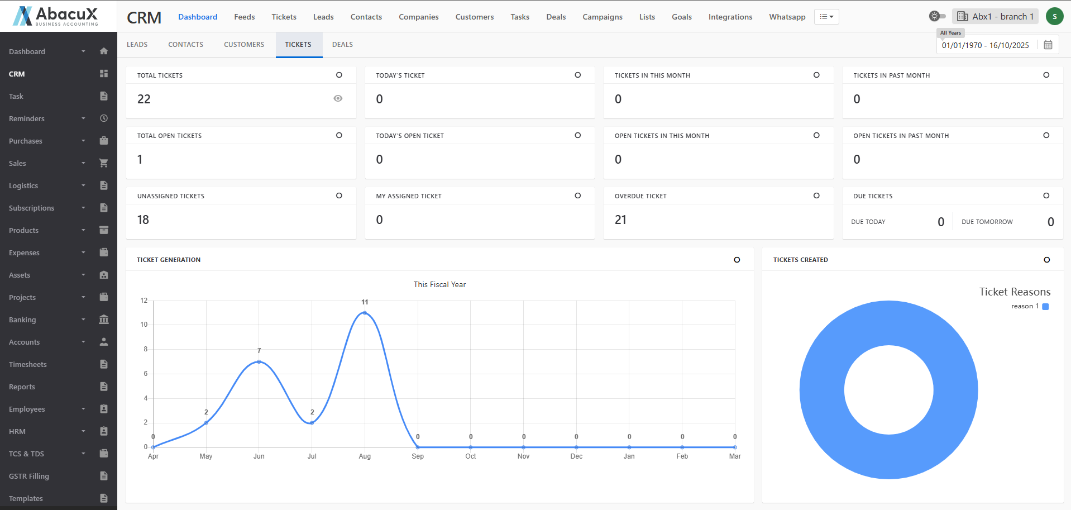Click the Reminders clock icon in sidebar
This screenshot has width=1071, height=510.
(x=103, y=118)
